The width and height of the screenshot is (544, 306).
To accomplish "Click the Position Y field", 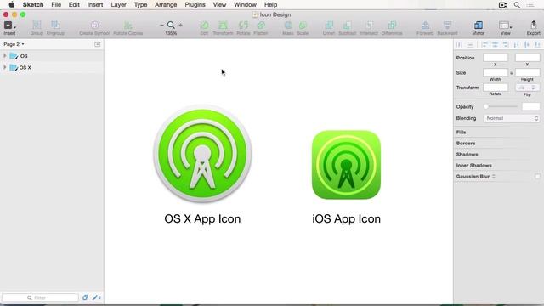I will tap(527, 58).
